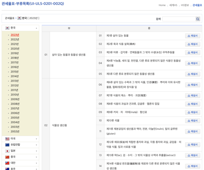
Task: Open 해설서 for 제1류 살아 있는 동물
Action: point(193,36)
